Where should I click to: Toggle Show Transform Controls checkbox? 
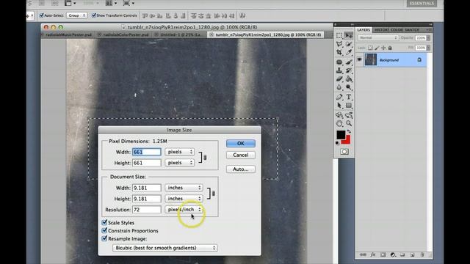94,15
